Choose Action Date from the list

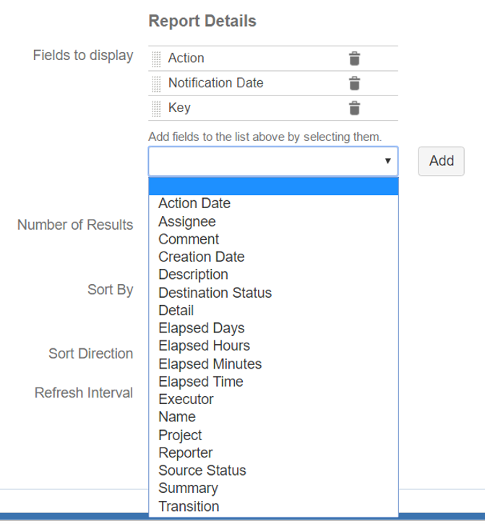194,204
